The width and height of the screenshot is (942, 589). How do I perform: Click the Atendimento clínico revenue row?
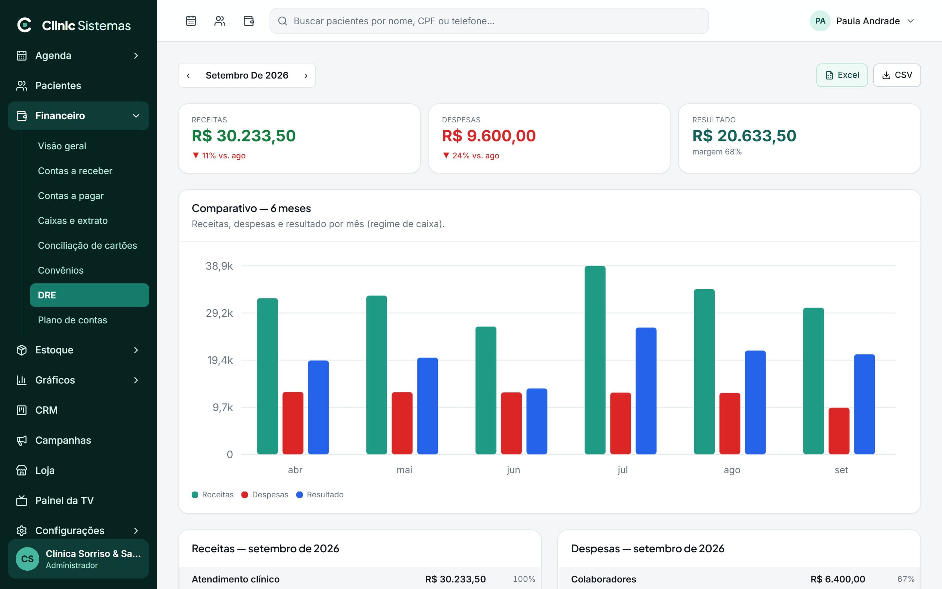point(360,579)
